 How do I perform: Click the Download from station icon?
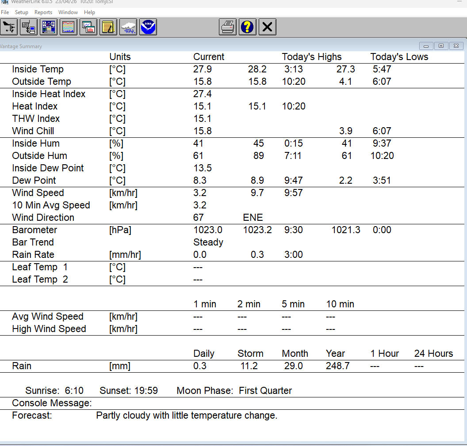[29, 27]
